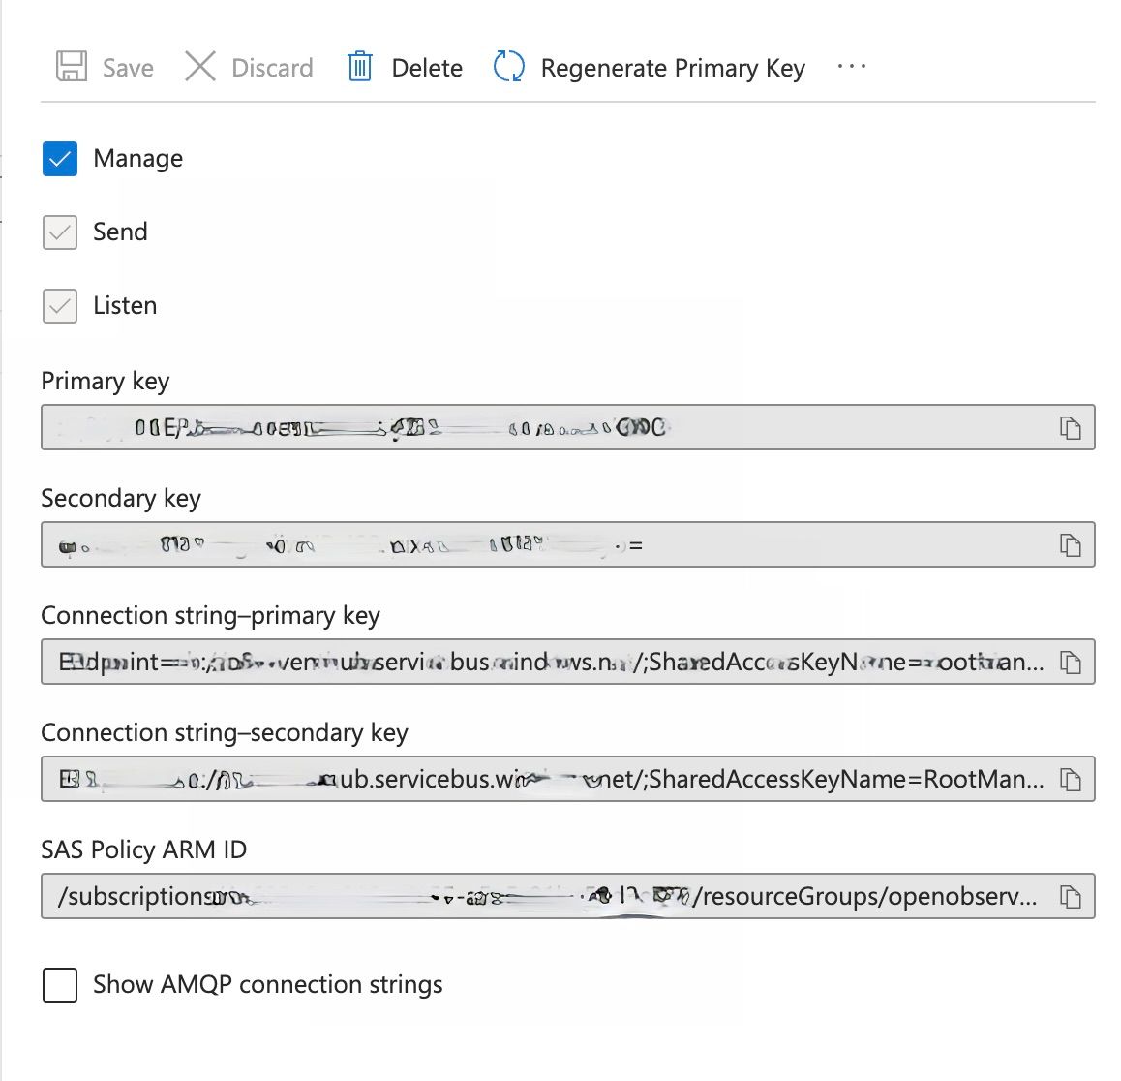Toggle the Listen checkbox
Viewport: 1121px width, 1081px height.
pyautogui.click(x=60, y=306)
